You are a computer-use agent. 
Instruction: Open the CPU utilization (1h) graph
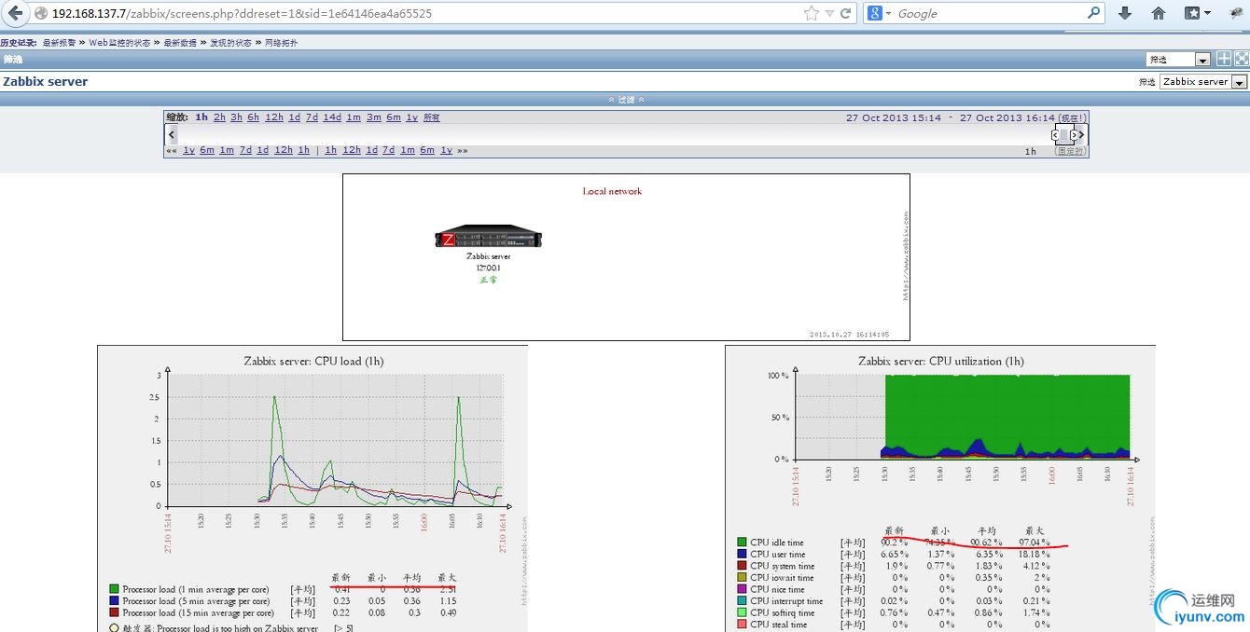940,488
